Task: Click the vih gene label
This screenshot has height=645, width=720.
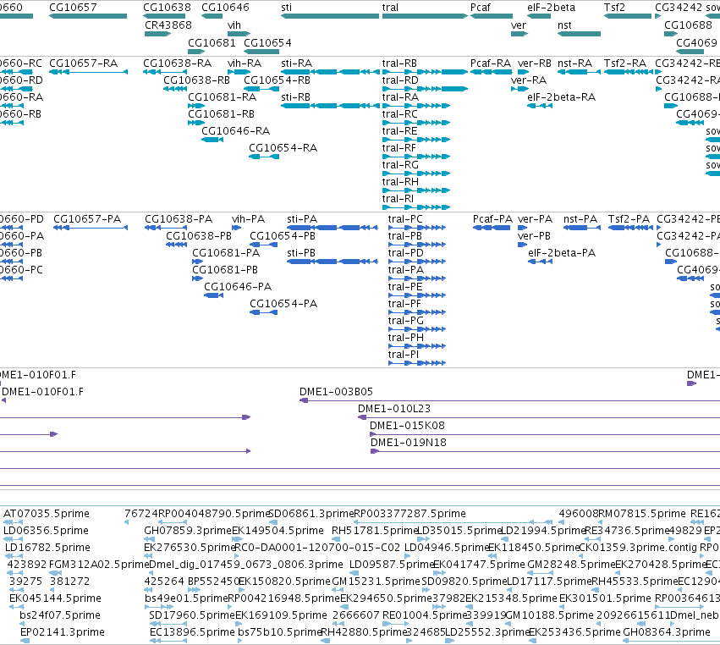Action: (234, 25)
